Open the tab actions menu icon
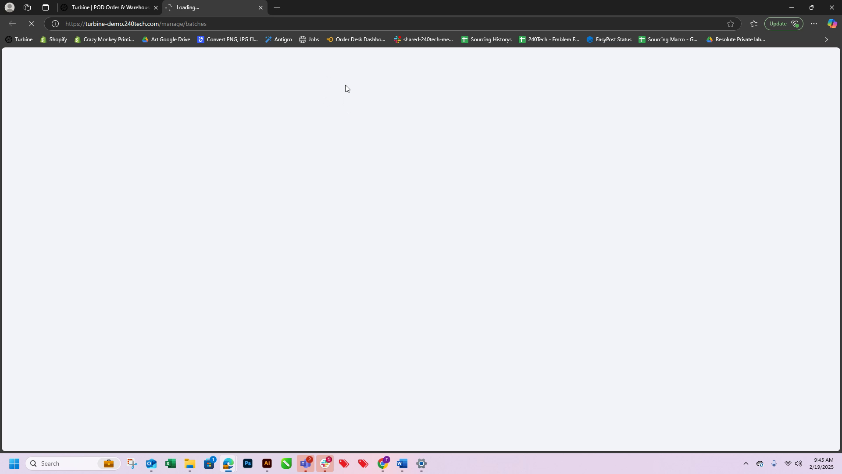 46,7
